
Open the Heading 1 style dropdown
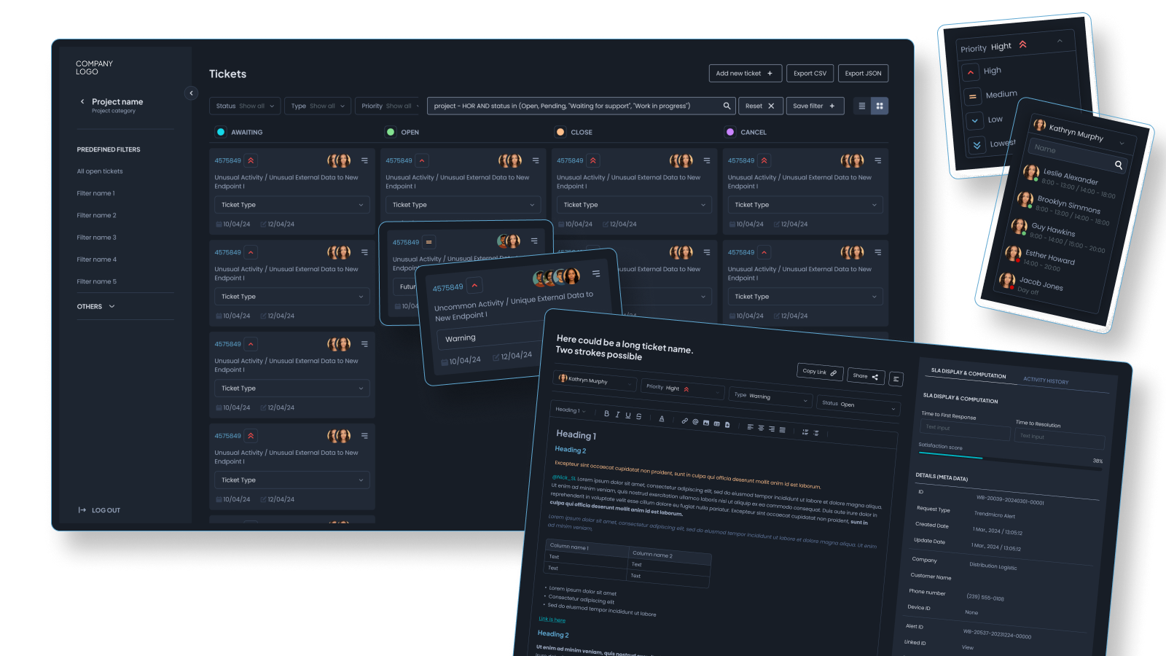coord(569,410)
